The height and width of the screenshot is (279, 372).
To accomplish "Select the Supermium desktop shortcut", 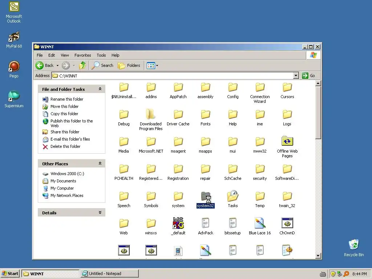I will point(14,99).
